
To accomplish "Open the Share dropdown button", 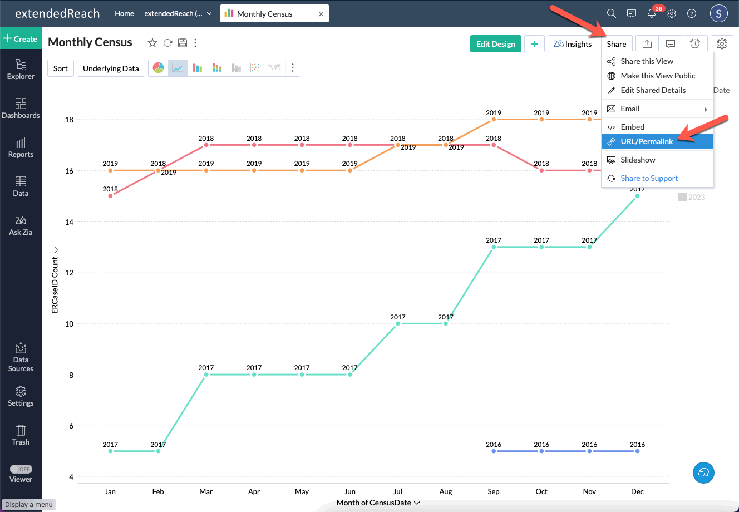I will tap(617, 44).
